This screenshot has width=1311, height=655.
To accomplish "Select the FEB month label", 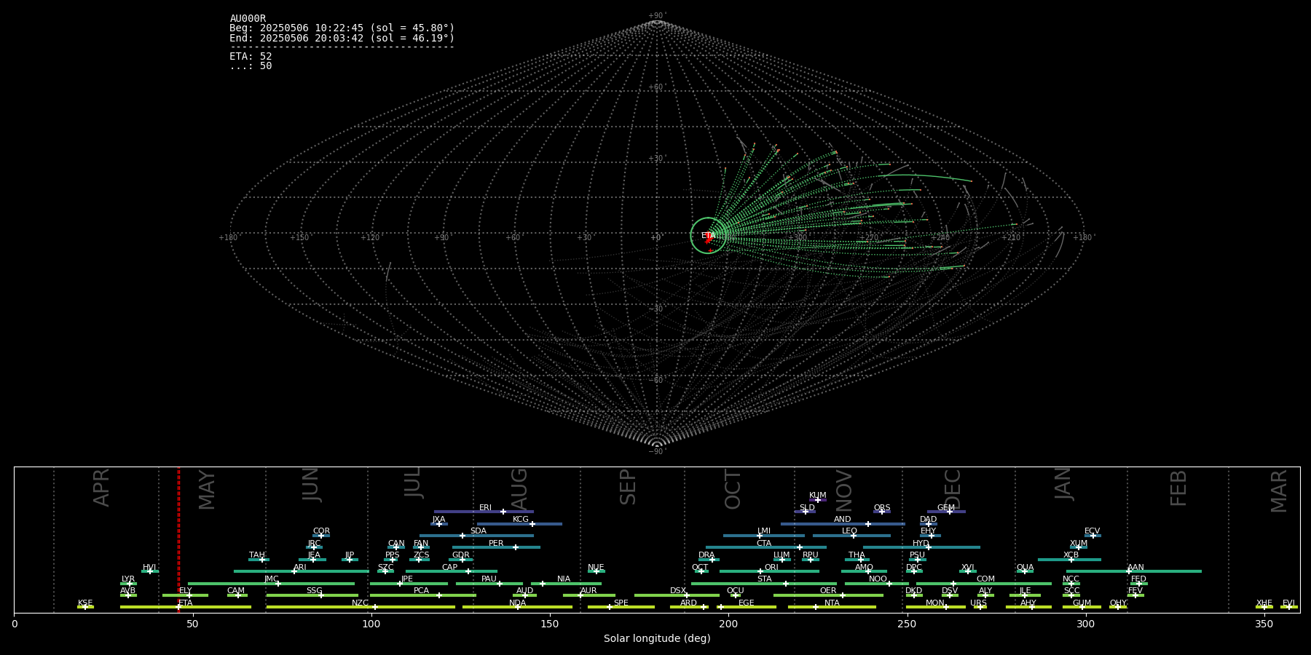I will pos(1178,488).
